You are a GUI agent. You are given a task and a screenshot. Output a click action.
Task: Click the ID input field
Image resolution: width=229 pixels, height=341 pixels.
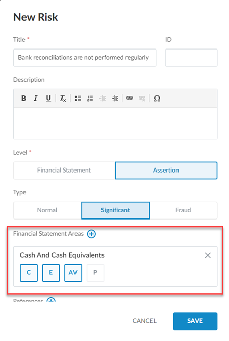tap(191, 58)
